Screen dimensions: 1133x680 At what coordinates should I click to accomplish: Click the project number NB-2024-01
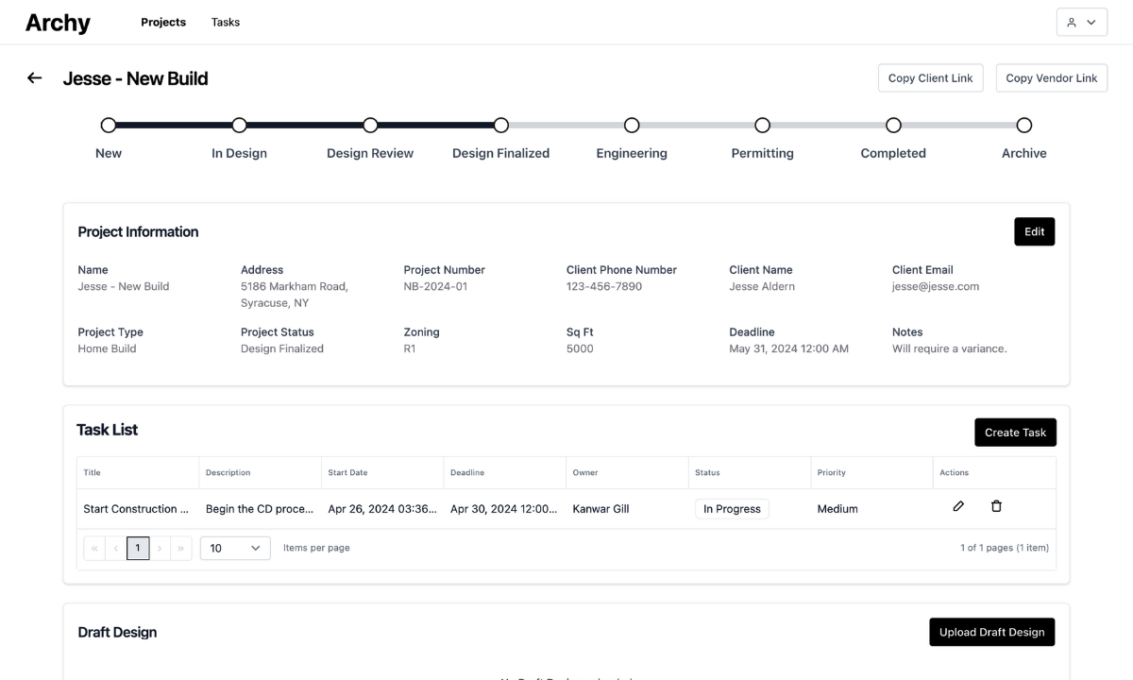click(435, 286)
